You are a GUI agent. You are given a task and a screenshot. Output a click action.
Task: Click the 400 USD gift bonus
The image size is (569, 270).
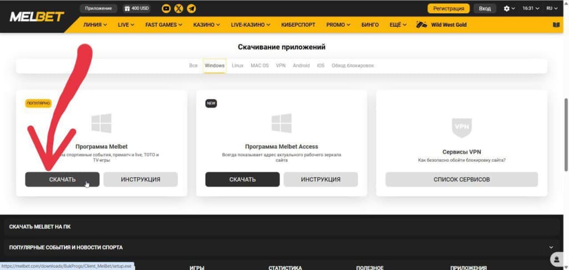coord(137,8)
